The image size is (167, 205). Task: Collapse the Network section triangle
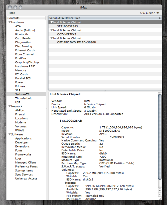(9, 106)
